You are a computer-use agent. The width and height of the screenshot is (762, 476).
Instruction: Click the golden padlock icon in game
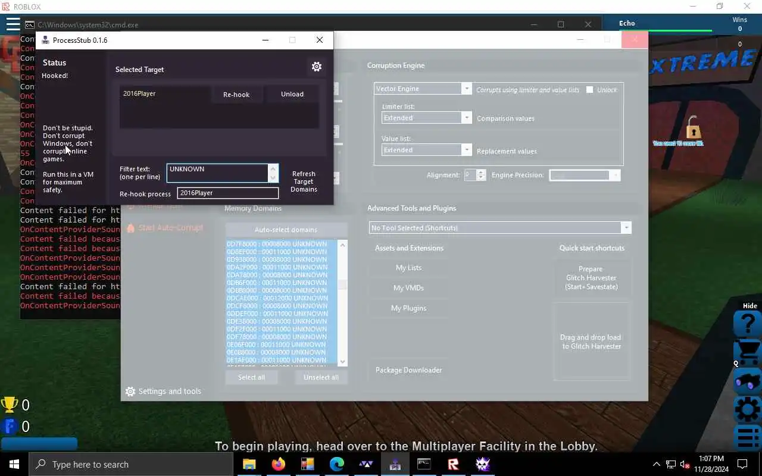click(692, 127)
